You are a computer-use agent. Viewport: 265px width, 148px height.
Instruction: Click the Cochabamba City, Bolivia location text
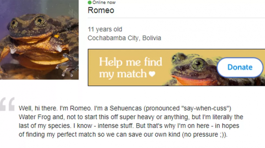(x=124, y=38)
